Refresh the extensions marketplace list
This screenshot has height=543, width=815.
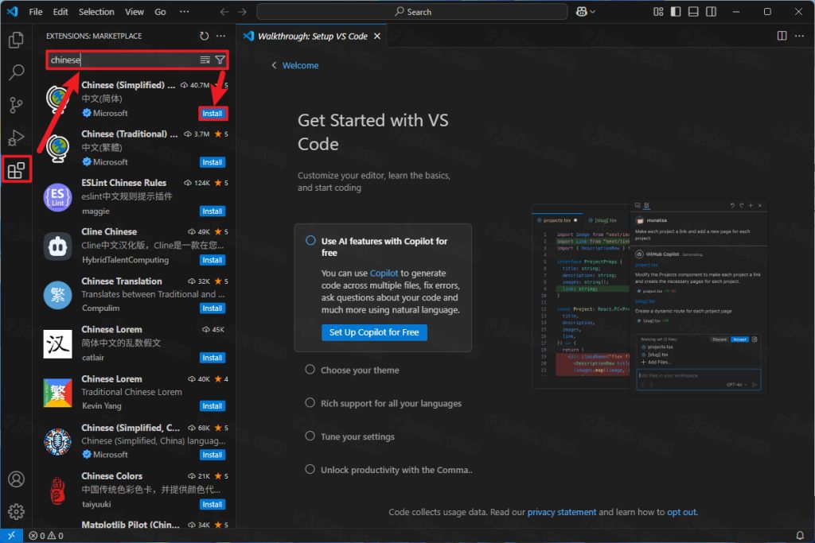pyautogui.click(x=205, y=36)
